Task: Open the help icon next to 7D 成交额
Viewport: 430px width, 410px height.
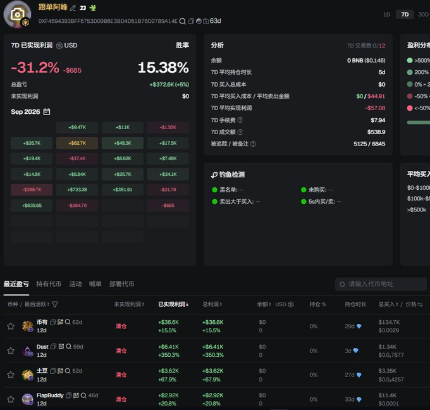Action: 240,132
